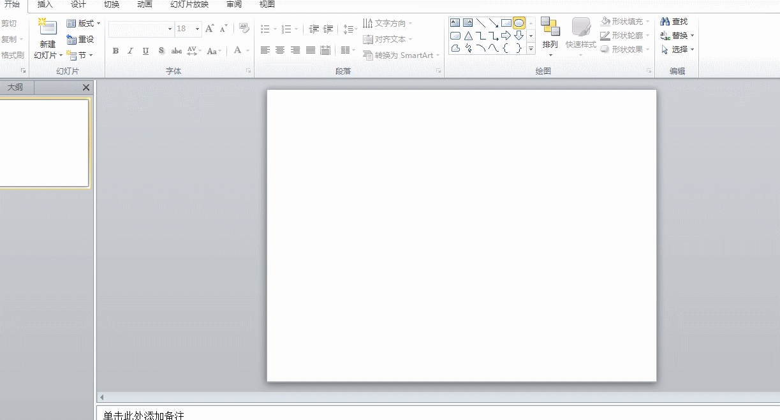Open the font size dropdown
780x420 pixels.
(x=198, y=29)
